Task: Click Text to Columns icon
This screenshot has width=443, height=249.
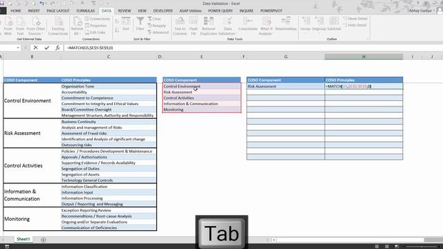Action: (x=180, y=26)
